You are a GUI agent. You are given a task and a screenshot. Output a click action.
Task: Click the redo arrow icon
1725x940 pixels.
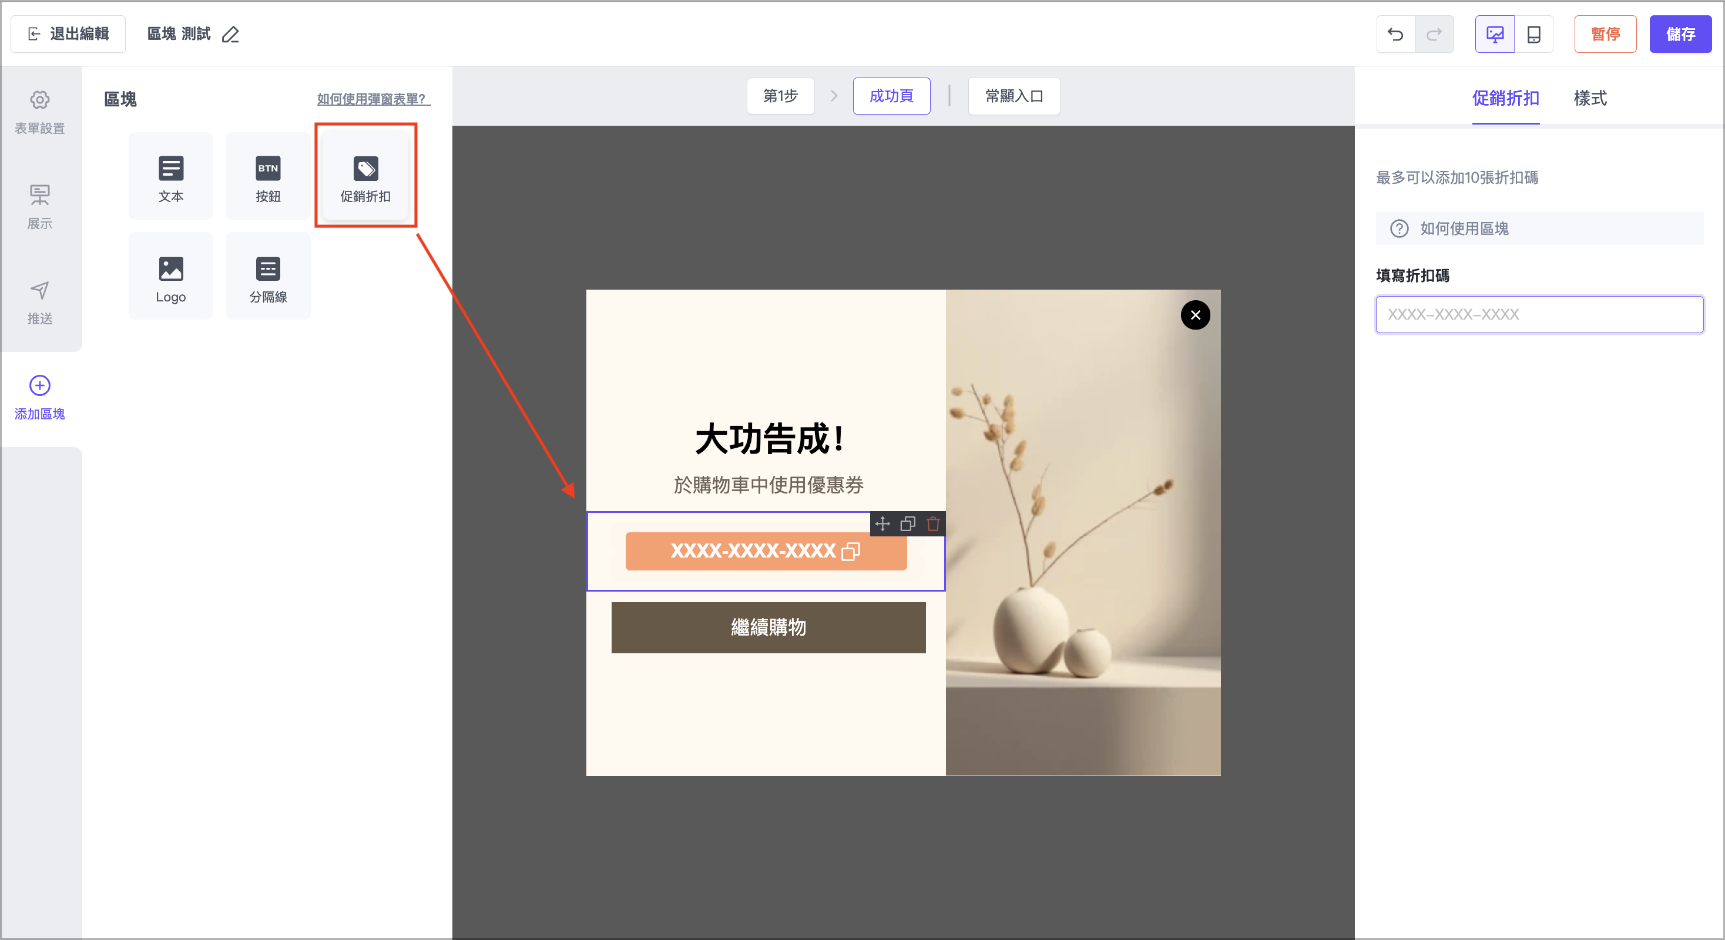tap(1434, 34)
